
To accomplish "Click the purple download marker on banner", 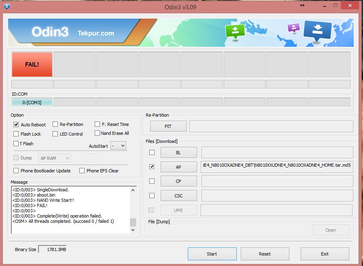I will (293, 28).
